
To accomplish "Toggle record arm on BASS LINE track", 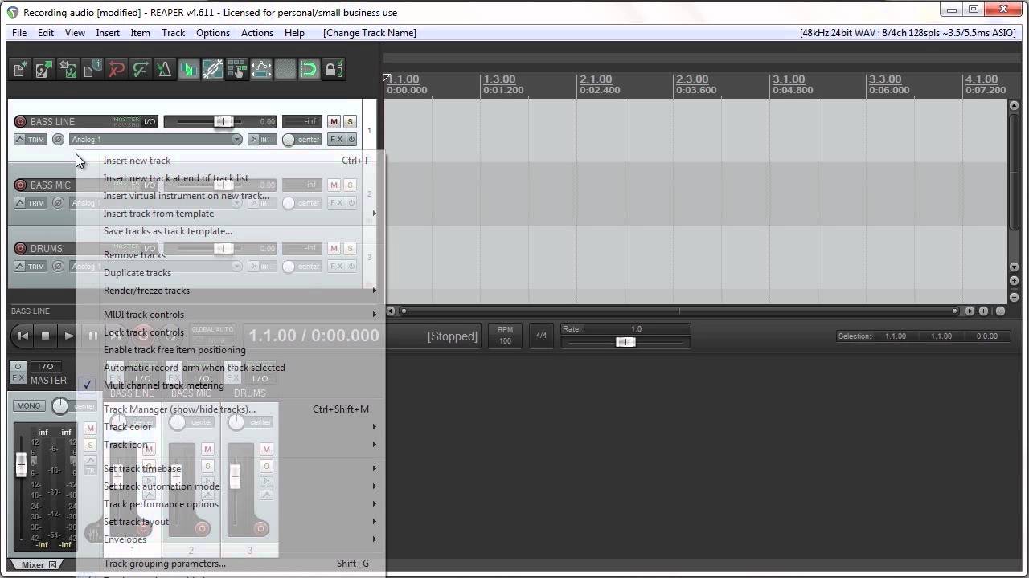I will point(20,122).
